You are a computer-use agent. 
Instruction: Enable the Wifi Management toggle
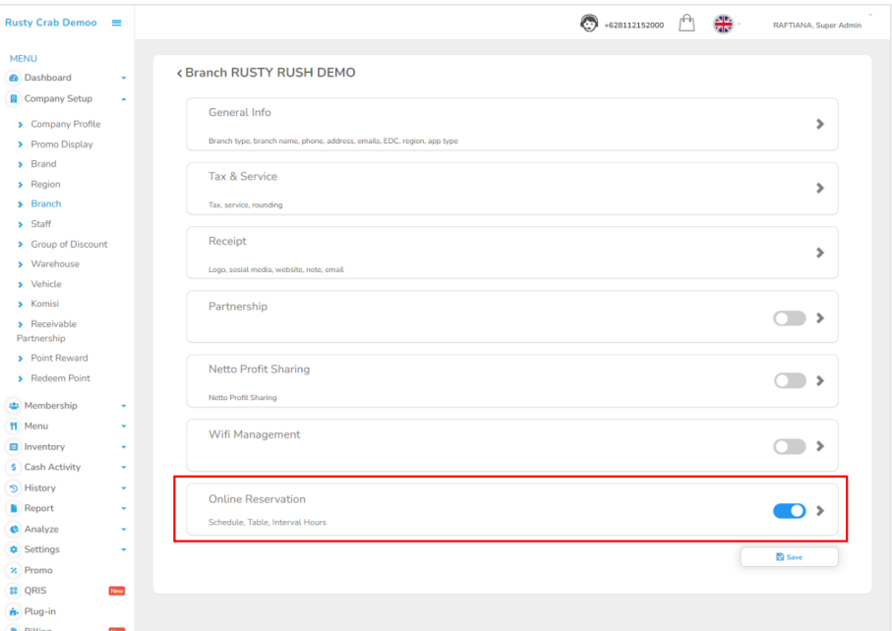(x=789, y=446)
